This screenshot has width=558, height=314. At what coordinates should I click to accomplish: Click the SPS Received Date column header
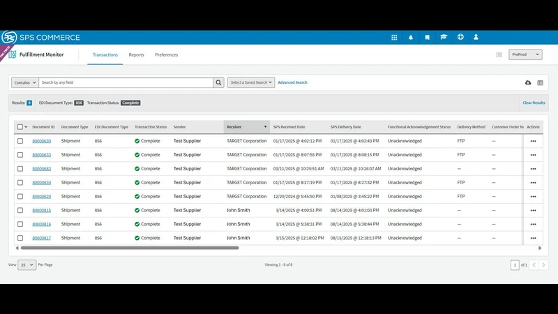coord(289,127)
